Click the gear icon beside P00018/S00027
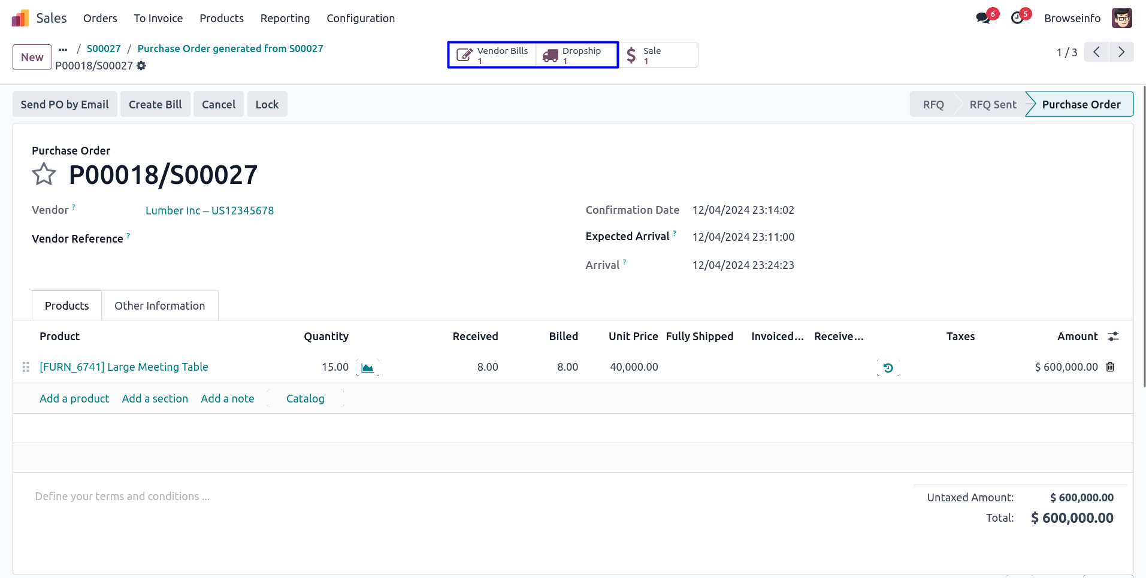1146x578 pixels. point(141,66)
